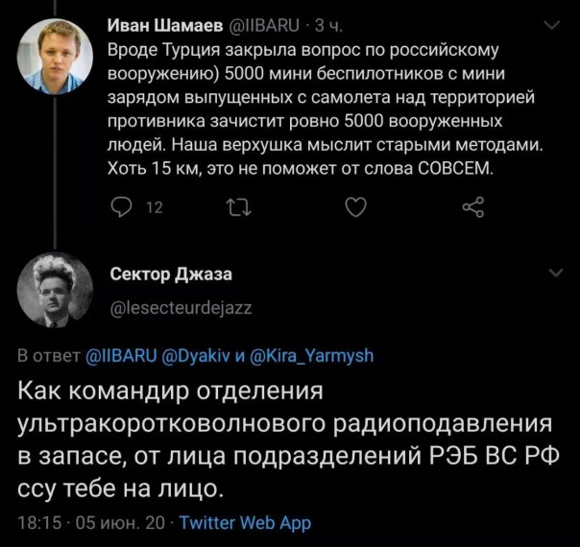Click the Сектор Джаза display name

pyautogui.click(x=171, y=276)
